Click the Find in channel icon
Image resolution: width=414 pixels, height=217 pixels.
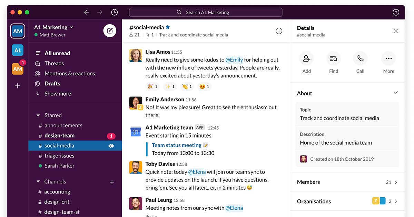pos(334,58)
